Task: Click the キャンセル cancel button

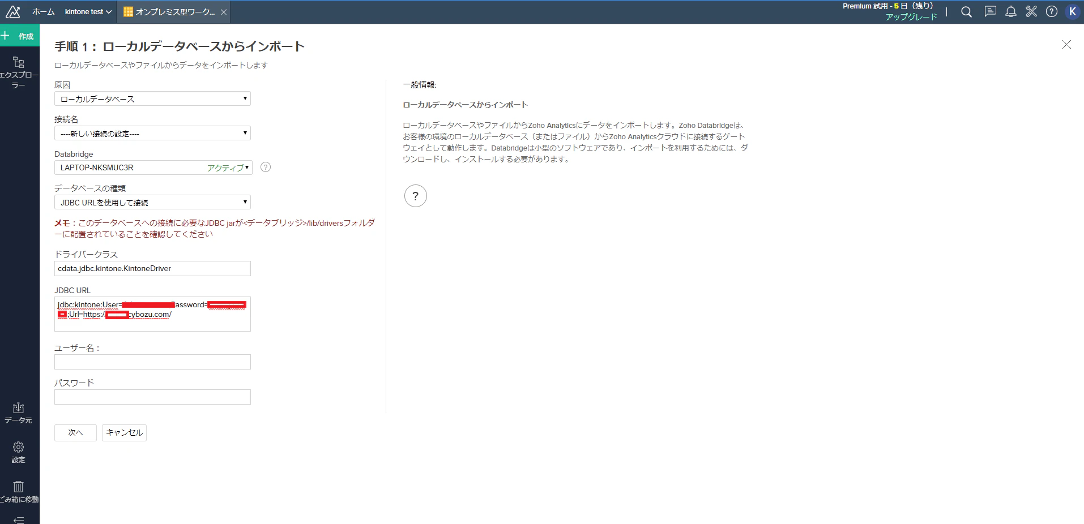Action: 124,432
